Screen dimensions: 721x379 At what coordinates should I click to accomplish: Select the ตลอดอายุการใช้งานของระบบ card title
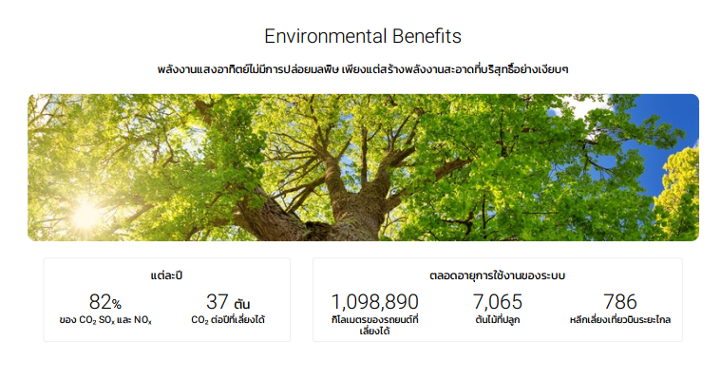tap(498, 275)
